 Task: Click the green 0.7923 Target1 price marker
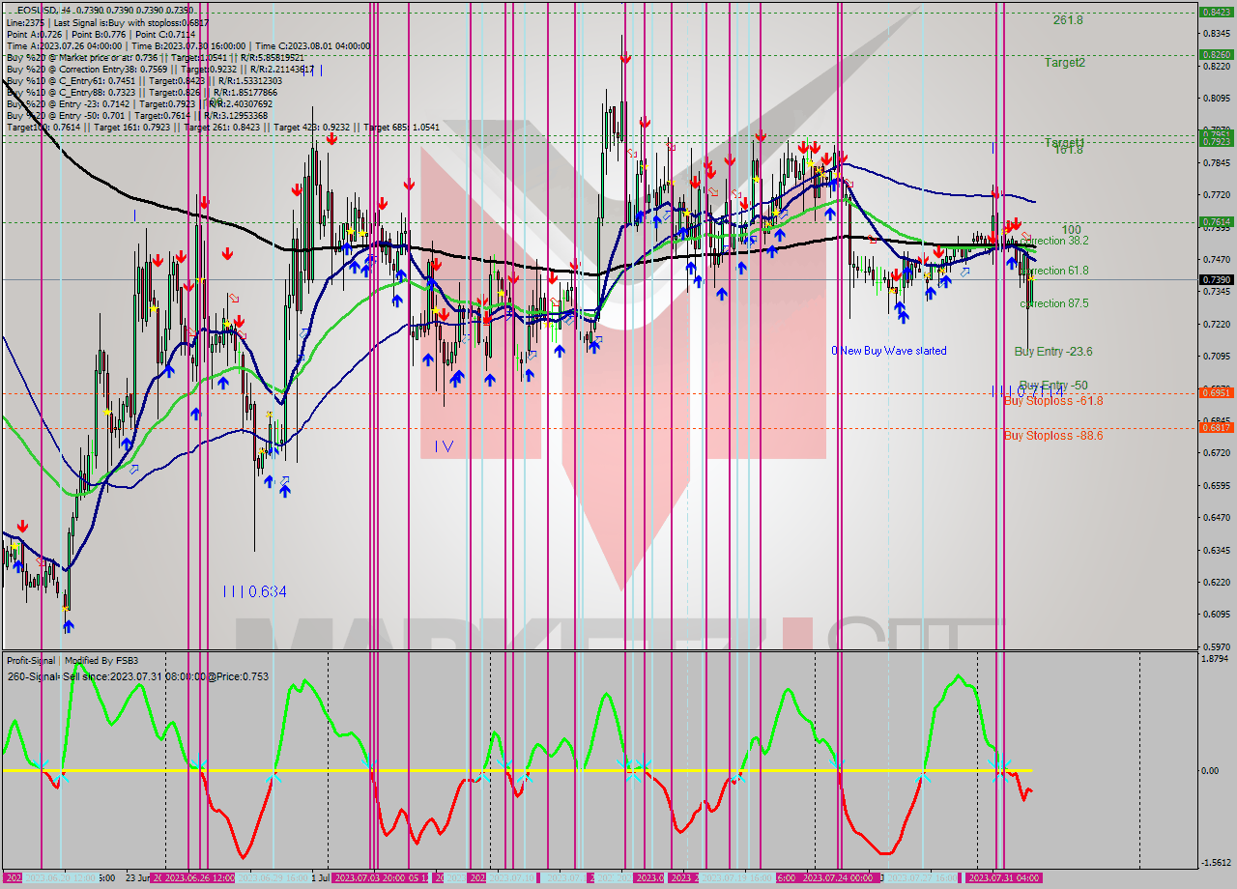[1215, 141]
